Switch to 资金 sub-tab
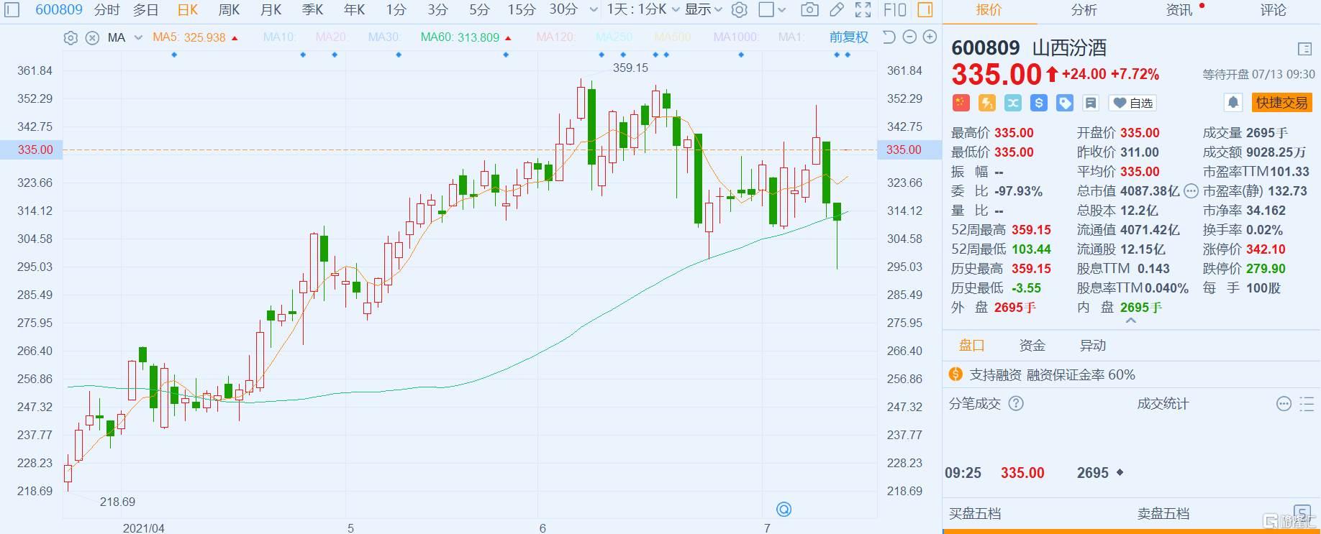 pos(1032,346)
